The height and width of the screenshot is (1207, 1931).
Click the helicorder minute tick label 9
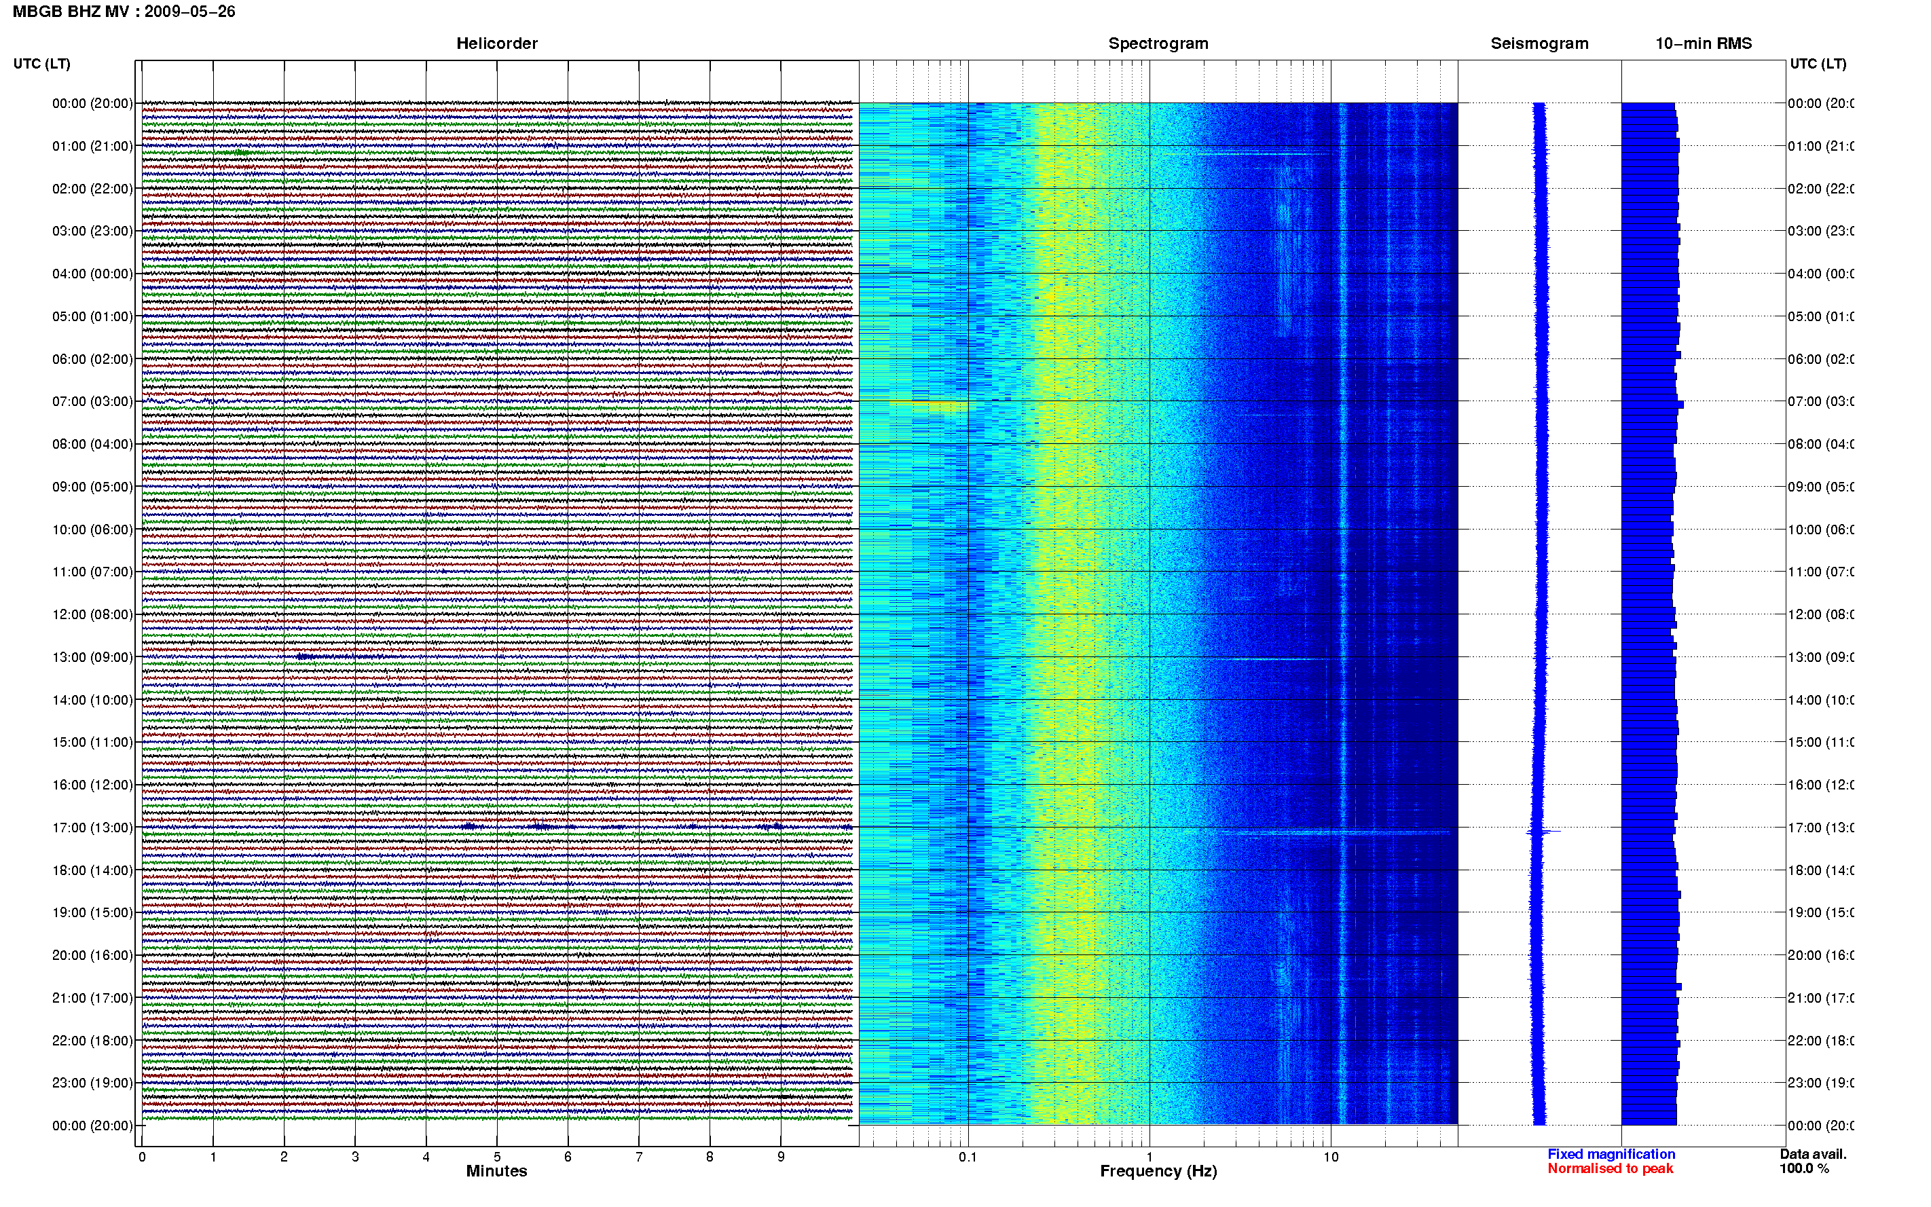tap(781, 1157)
